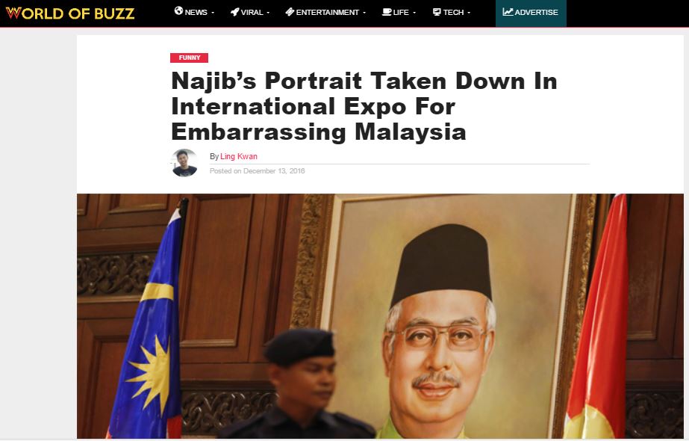689x441 pixels.
Task: Click the Advertise button
Action: pos(531,13)
